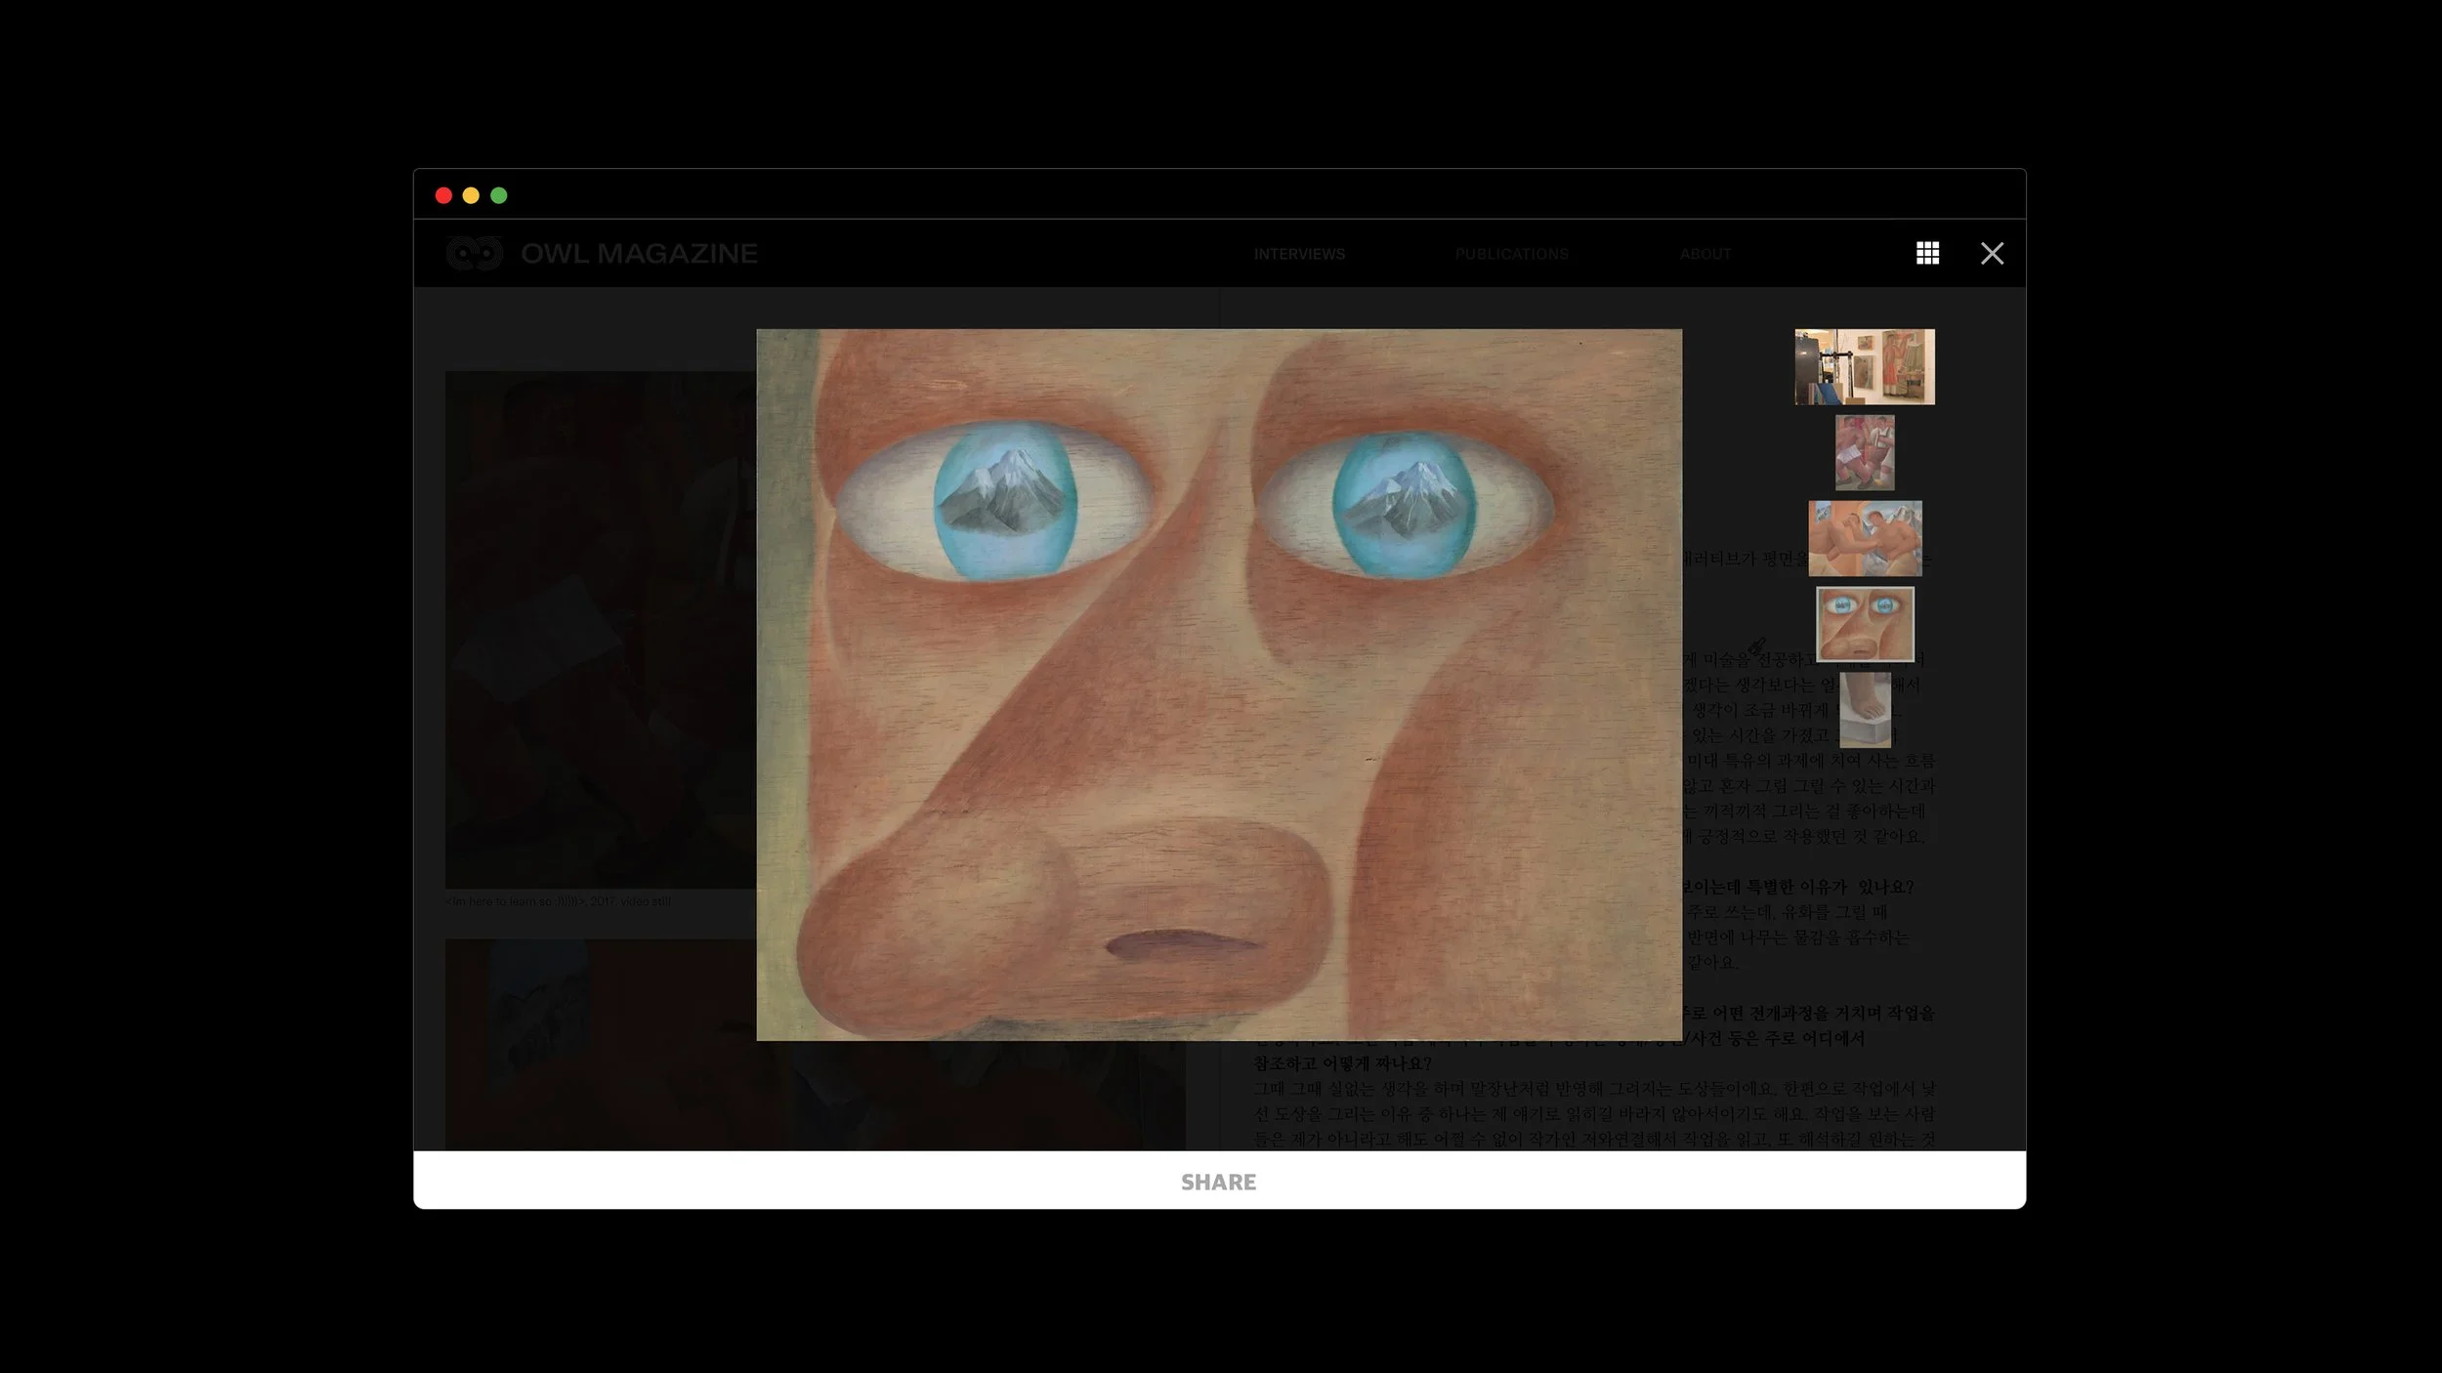The width and height of the screenshot is (2442, 1373).
Task: Select the blue-eyed face thumbnail
Action: [1864, 624]
